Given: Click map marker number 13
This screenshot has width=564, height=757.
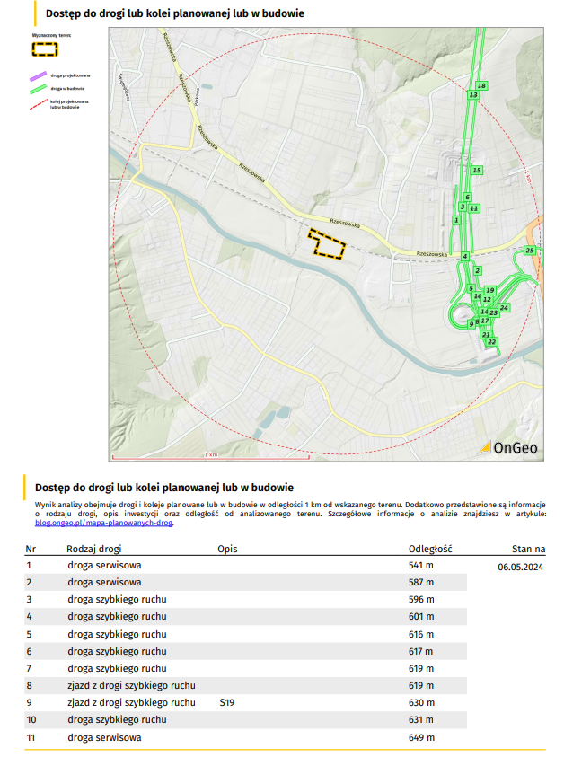Looking at the screenshot, I should [x=473, y=94].
